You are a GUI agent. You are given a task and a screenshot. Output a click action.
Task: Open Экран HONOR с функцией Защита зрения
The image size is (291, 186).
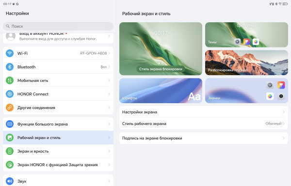[x=58, y=165]
